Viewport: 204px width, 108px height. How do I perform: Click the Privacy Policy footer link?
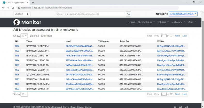[x=84, y=107]
